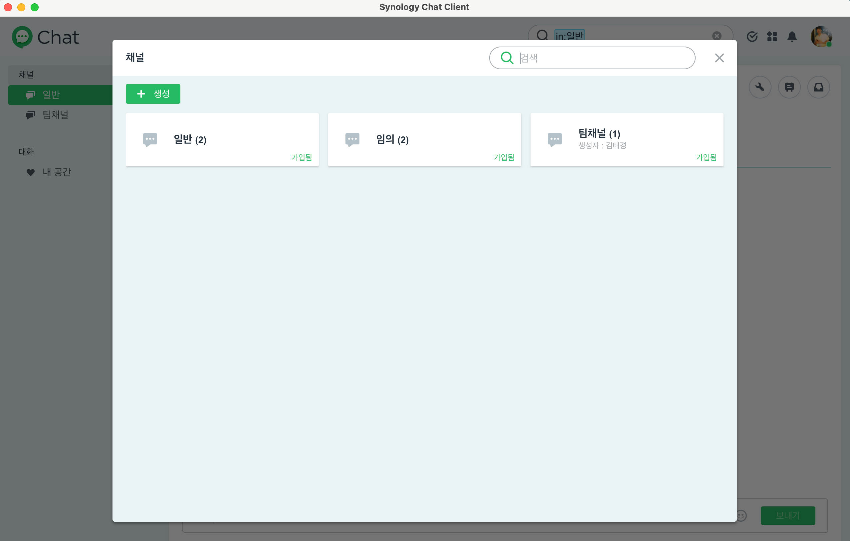Screen dimensions: 850x541
Task: Click the speech bubble icon on 팀채널 card
Action: pos(554,139)
